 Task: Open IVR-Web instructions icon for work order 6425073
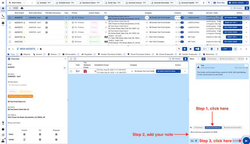click(x=47, y=28)
